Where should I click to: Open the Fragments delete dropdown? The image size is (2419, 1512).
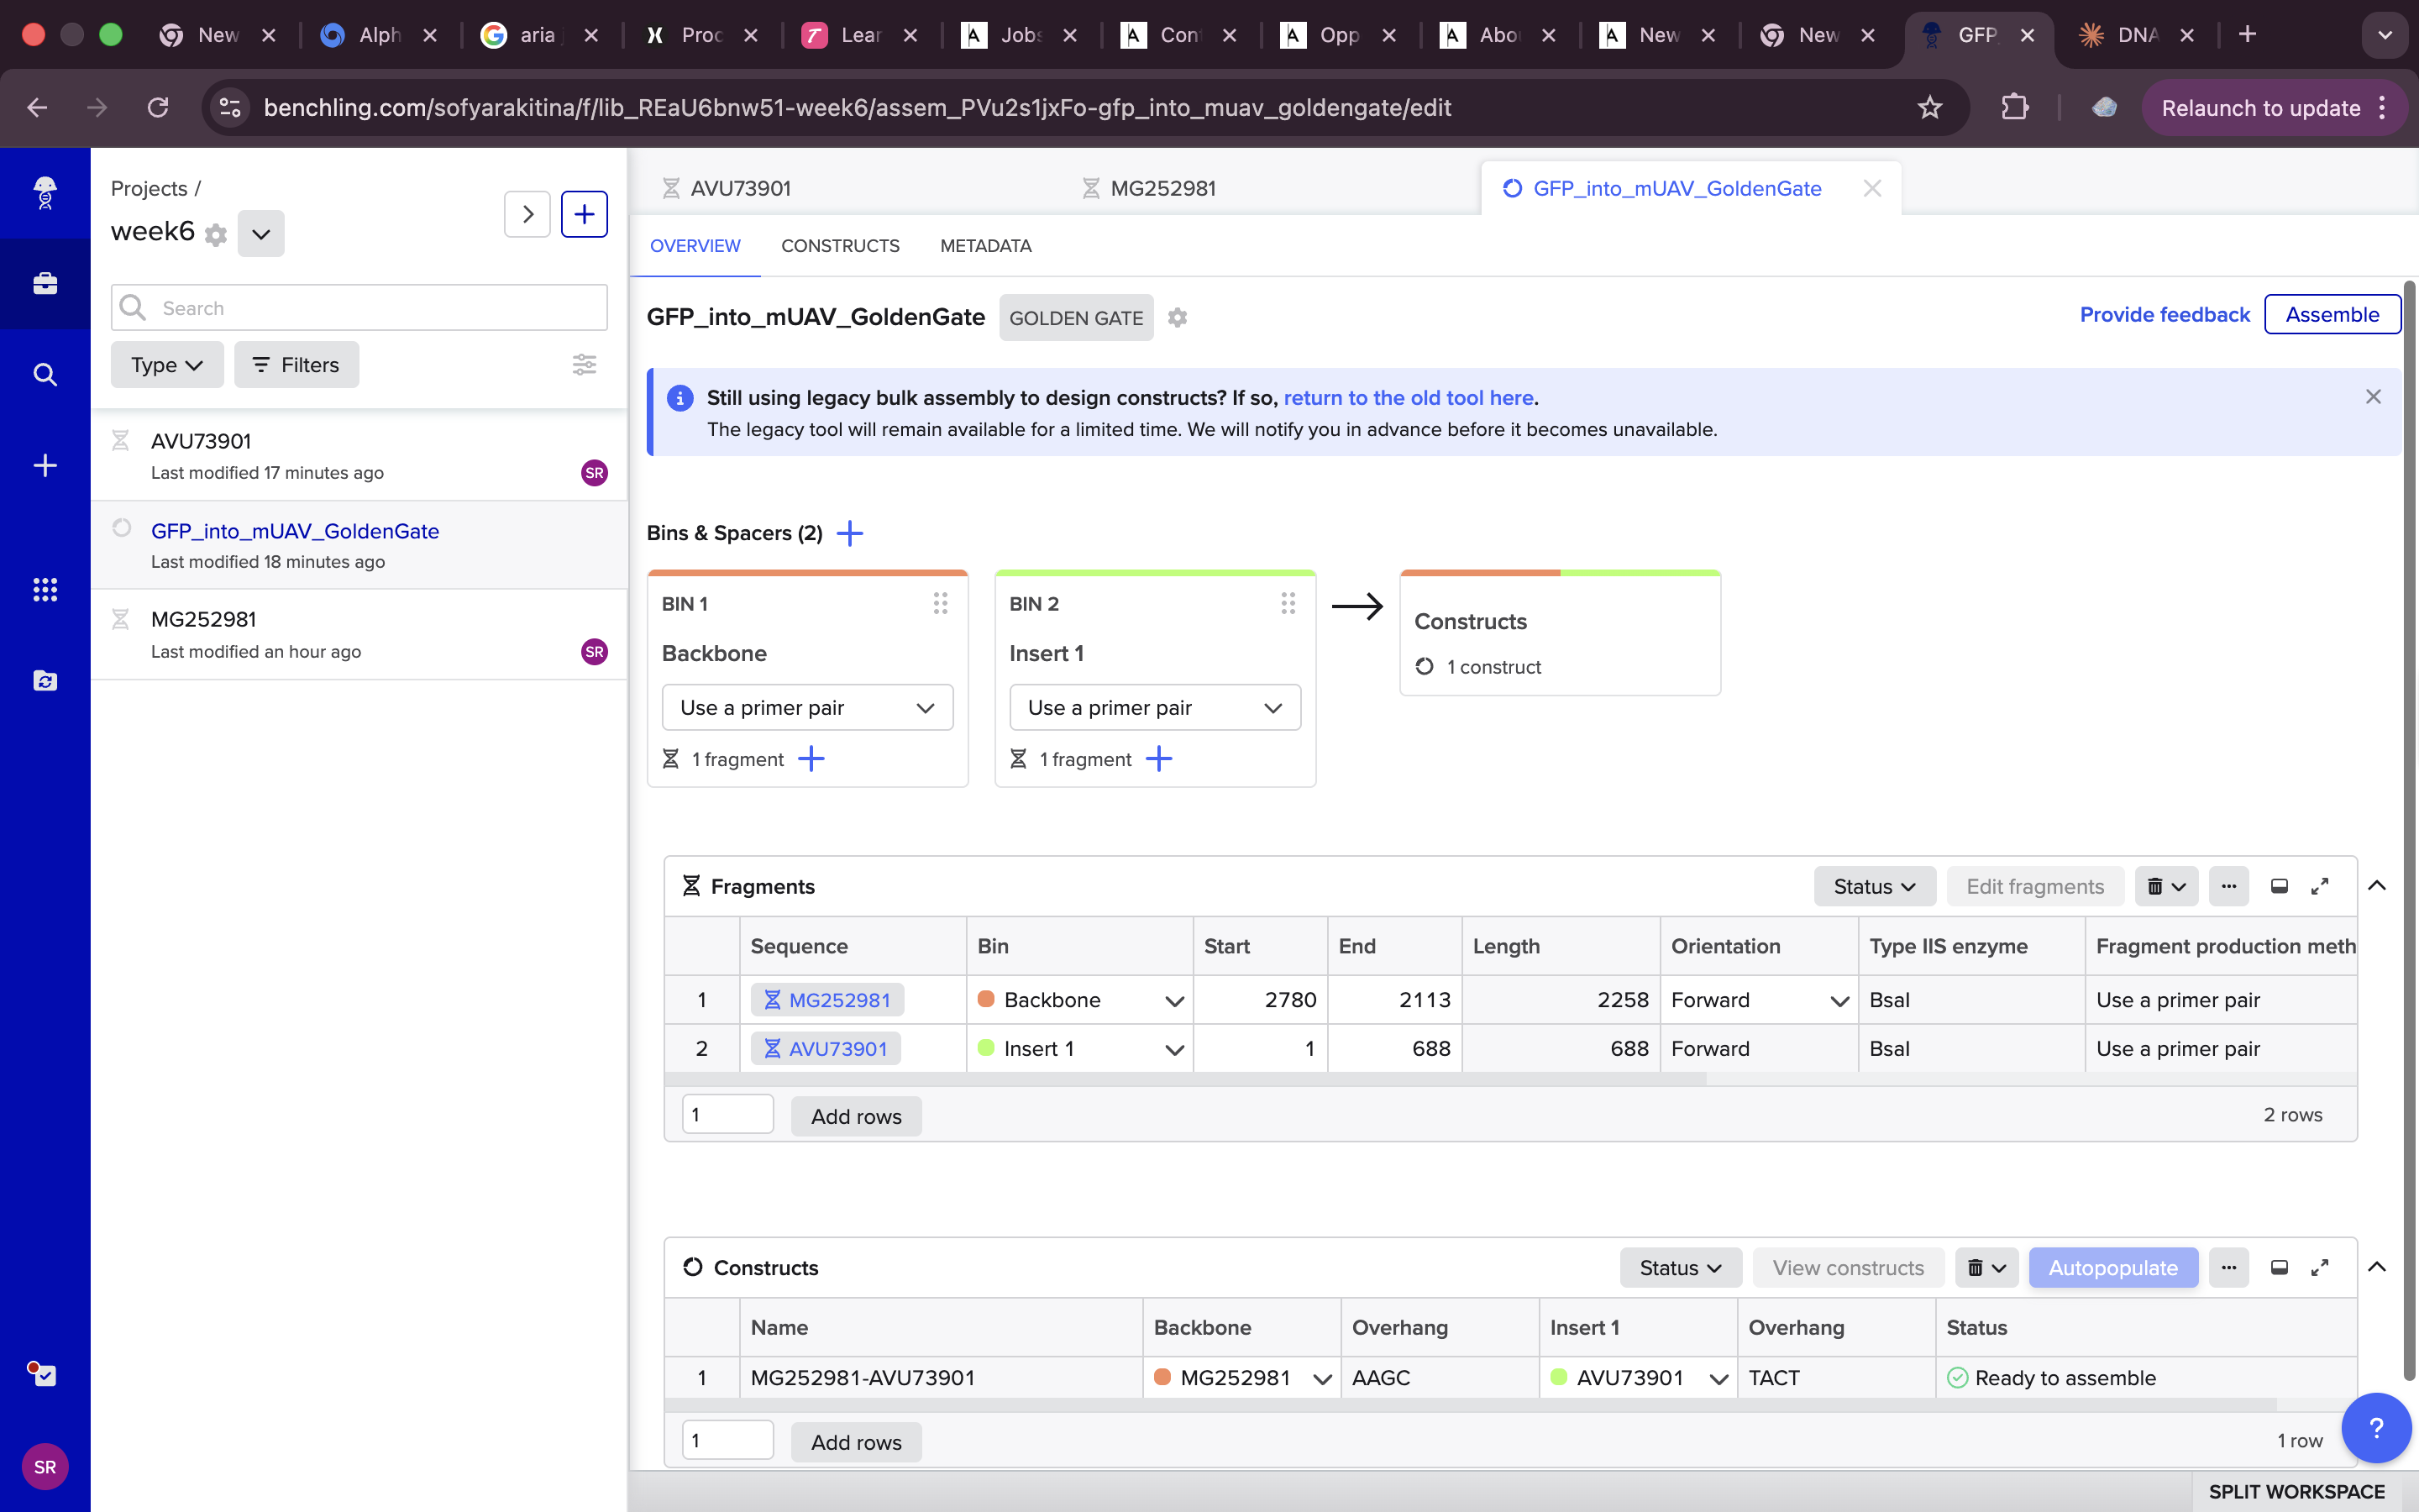tap(2166, 886)
